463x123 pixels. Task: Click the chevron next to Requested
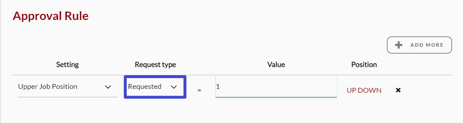[174, 87]
